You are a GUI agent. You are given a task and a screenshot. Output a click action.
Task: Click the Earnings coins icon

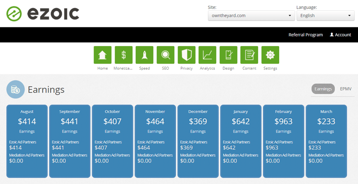(16, 90)
